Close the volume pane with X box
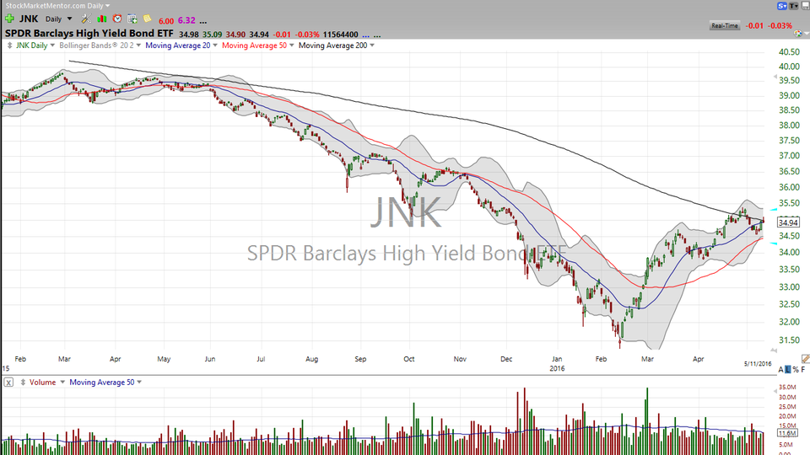Image resolution: width=810 pixels, height=455 pixels. tap(8, 383)
